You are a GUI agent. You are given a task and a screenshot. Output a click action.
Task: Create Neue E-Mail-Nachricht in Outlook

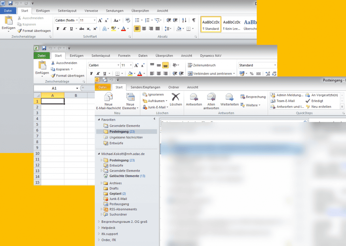tap(109, 101)
